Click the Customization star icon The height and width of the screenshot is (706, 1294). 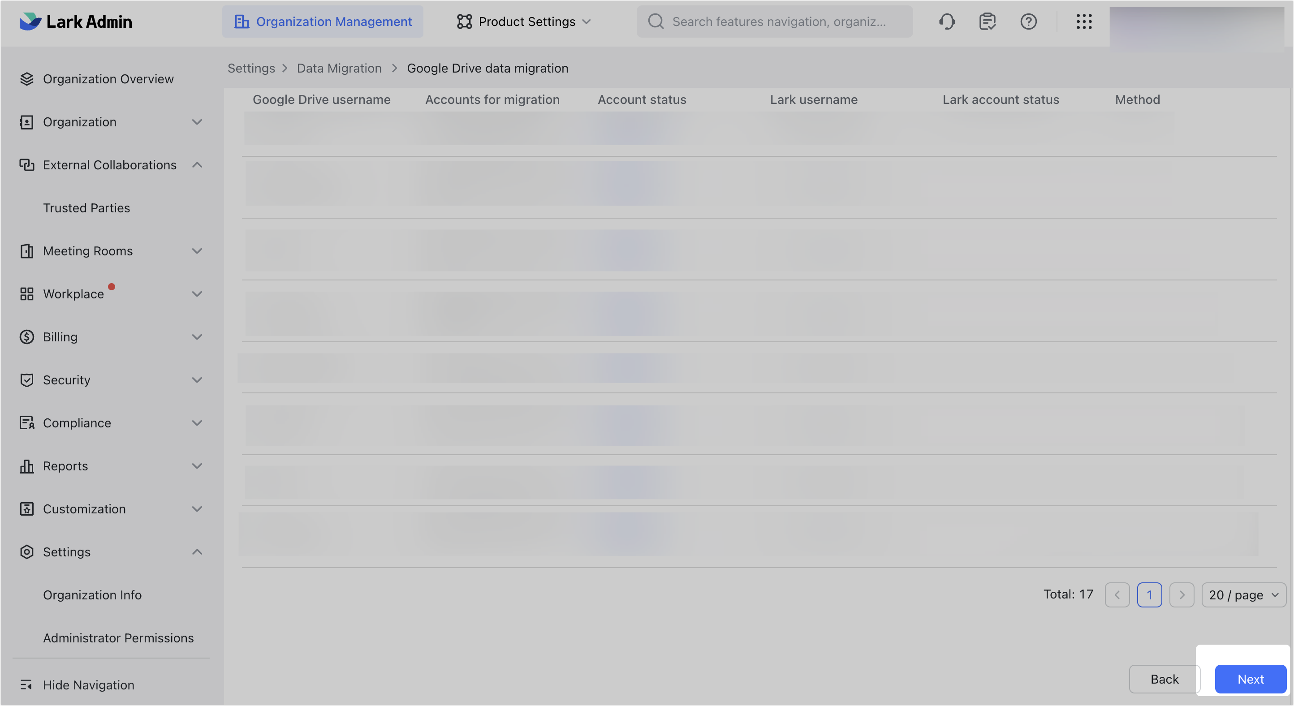tap(26, 509)
